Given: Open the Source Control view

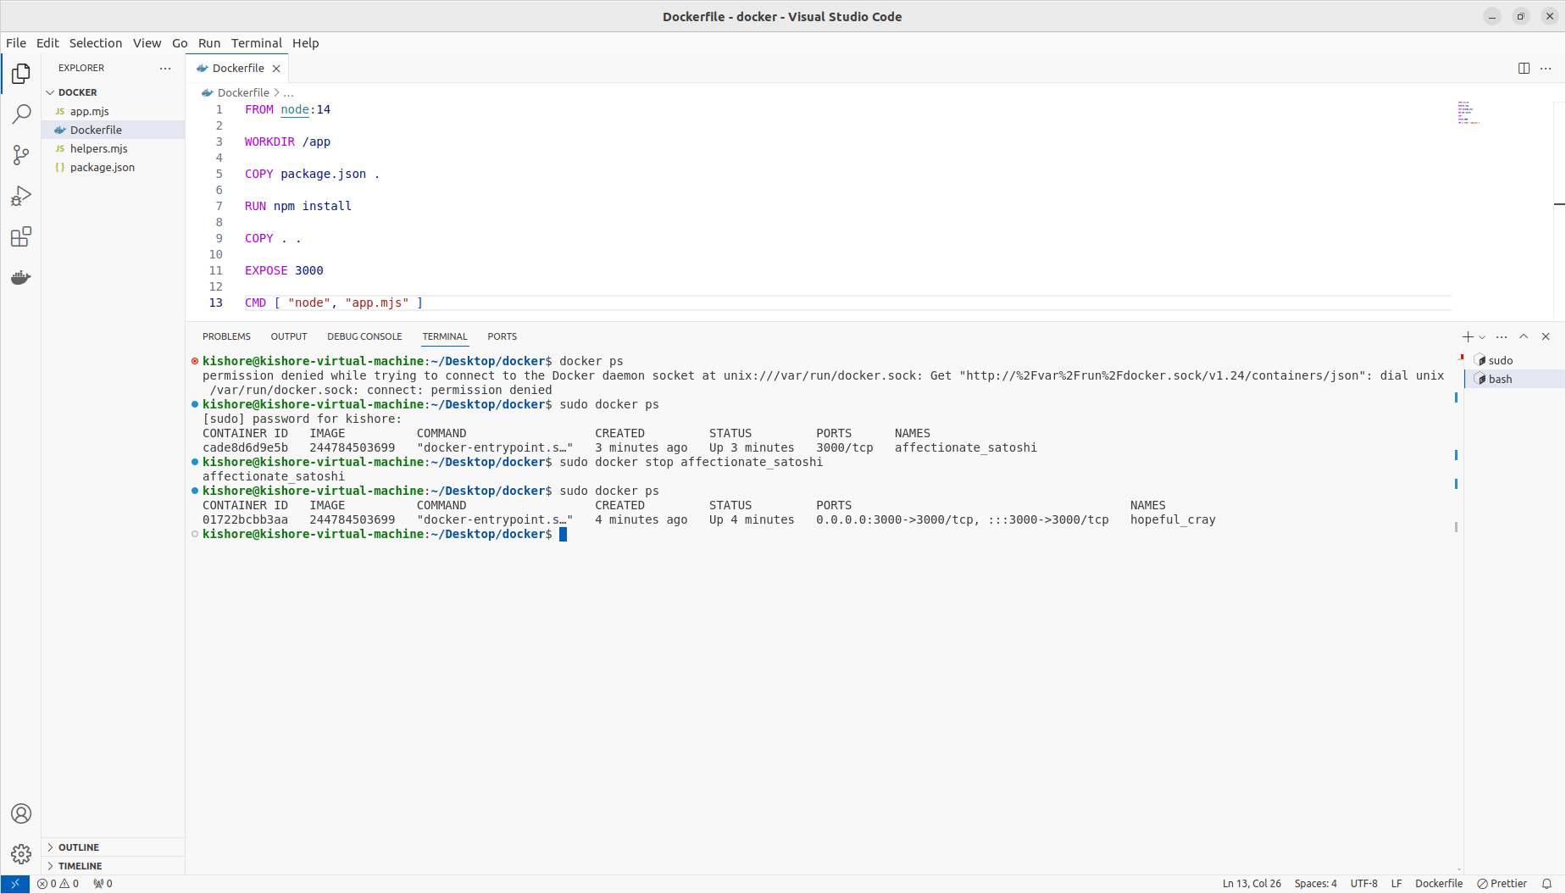Looking at the screenshot, I should click(x=21, y=155).
